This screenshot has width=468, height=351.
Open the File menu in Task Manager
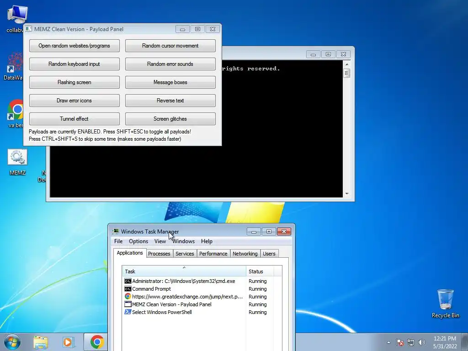(118, 241)
